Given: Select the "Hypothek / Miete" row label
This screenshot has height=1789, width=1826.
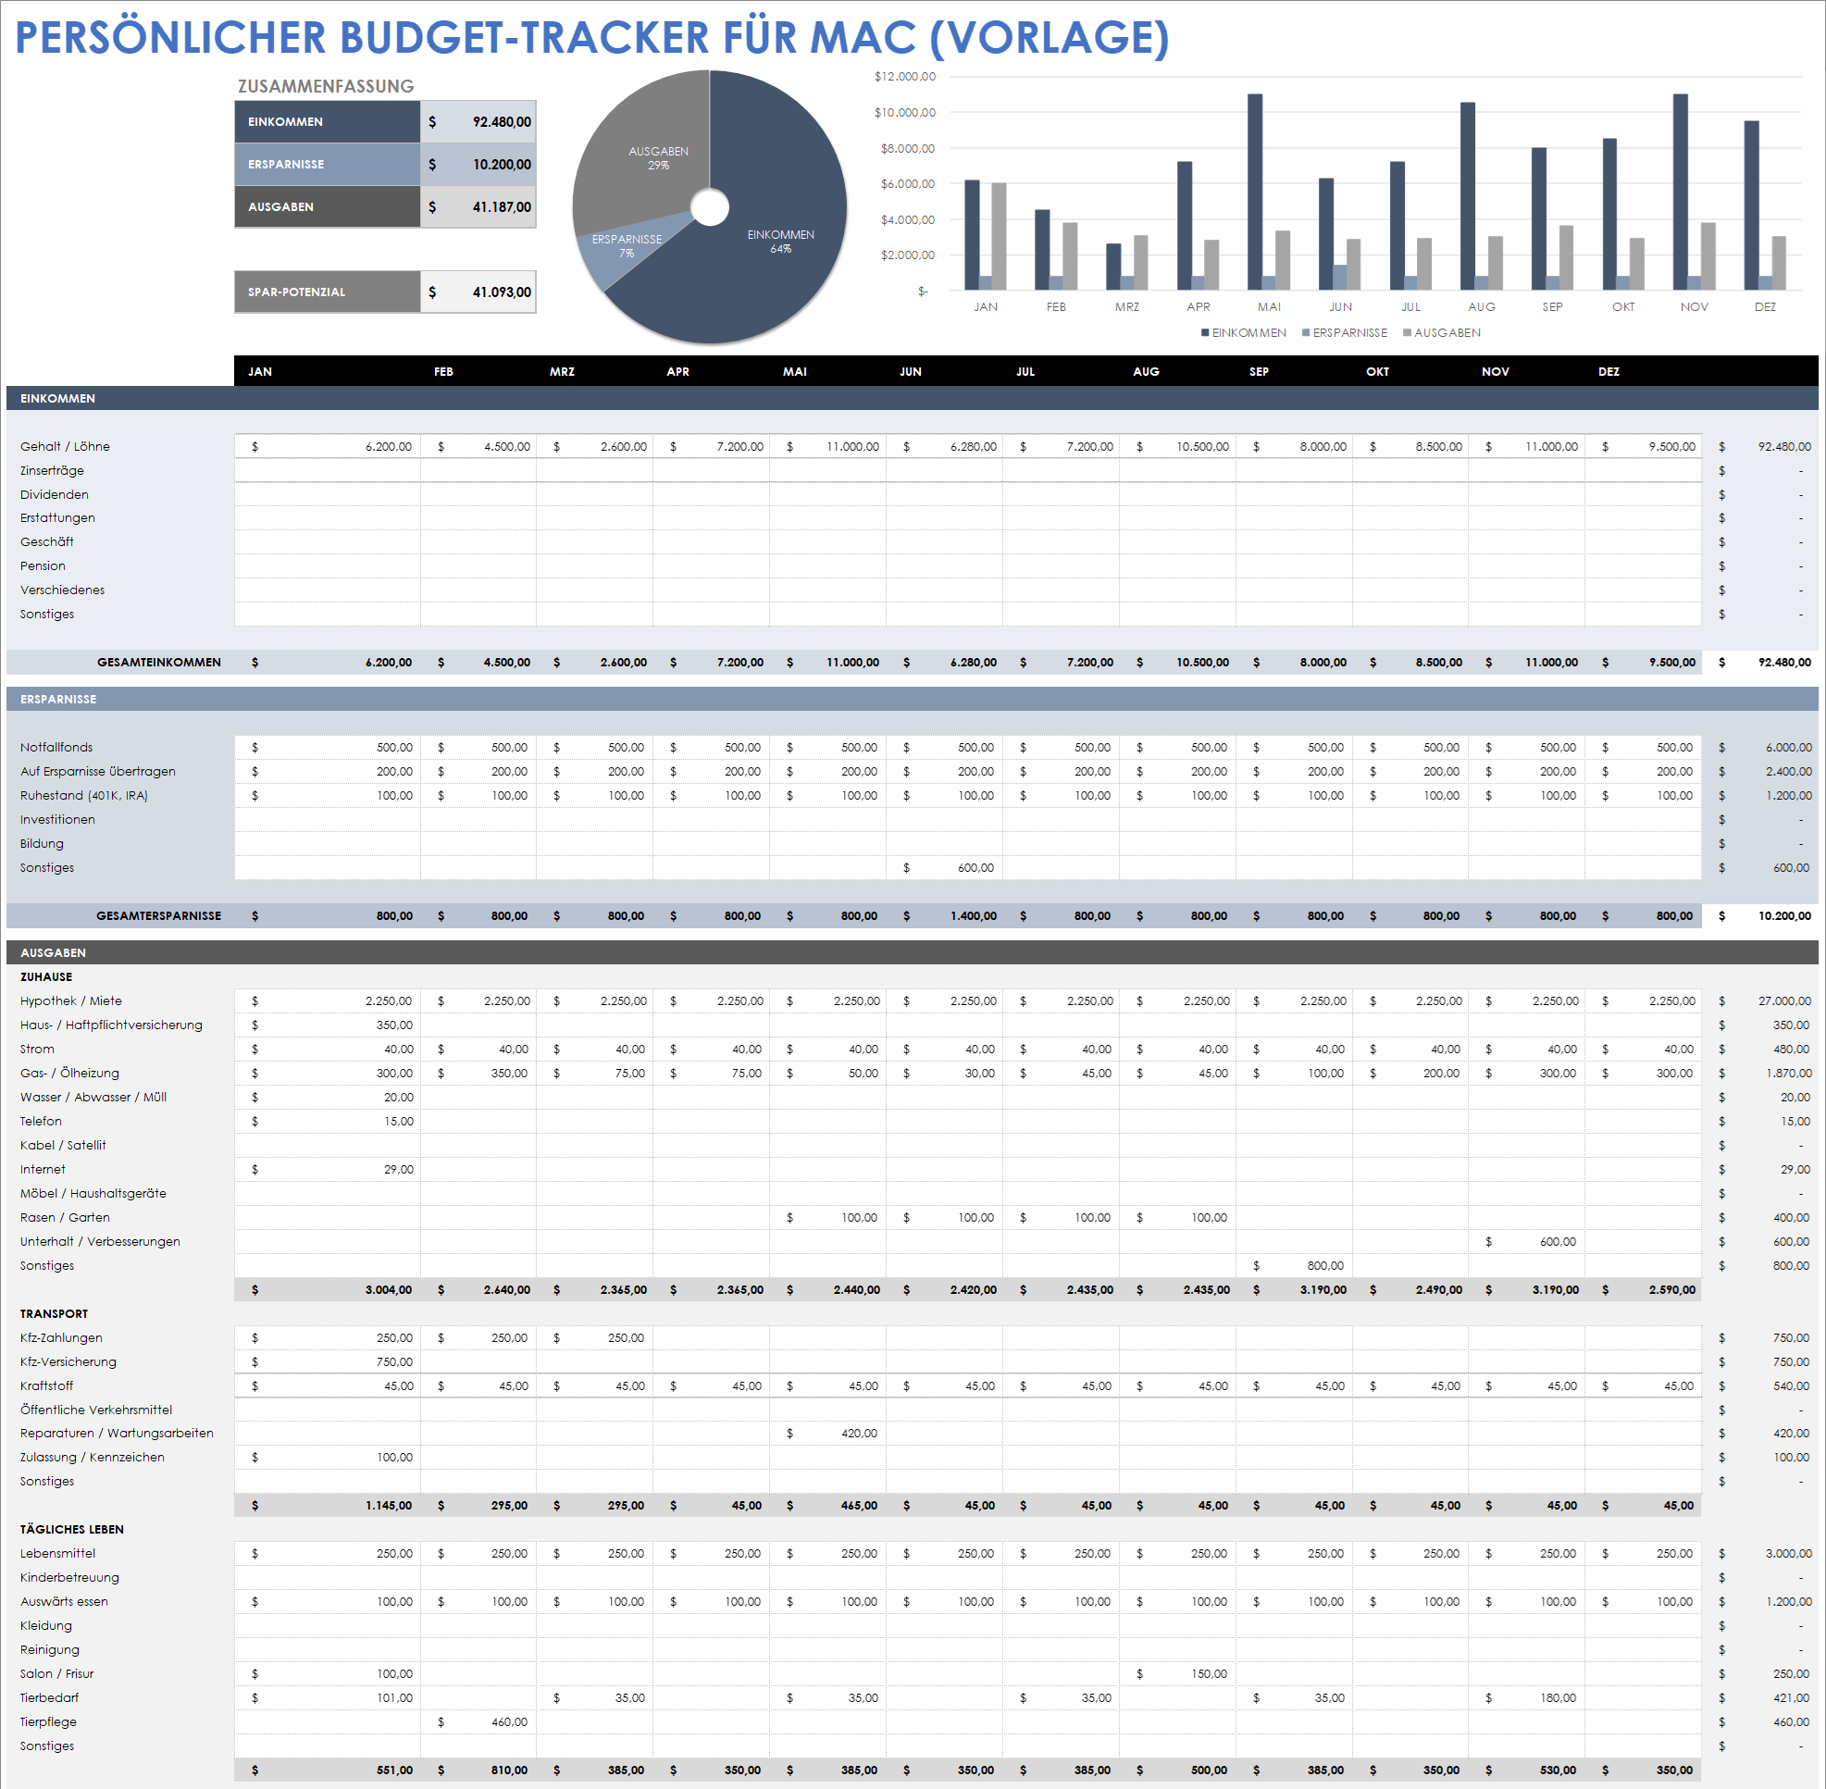Looking at the screenshot, I should (70, 1001).
